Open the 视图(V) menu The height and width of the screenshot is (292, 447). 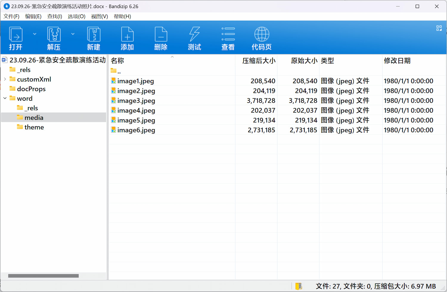coord(100,16)
